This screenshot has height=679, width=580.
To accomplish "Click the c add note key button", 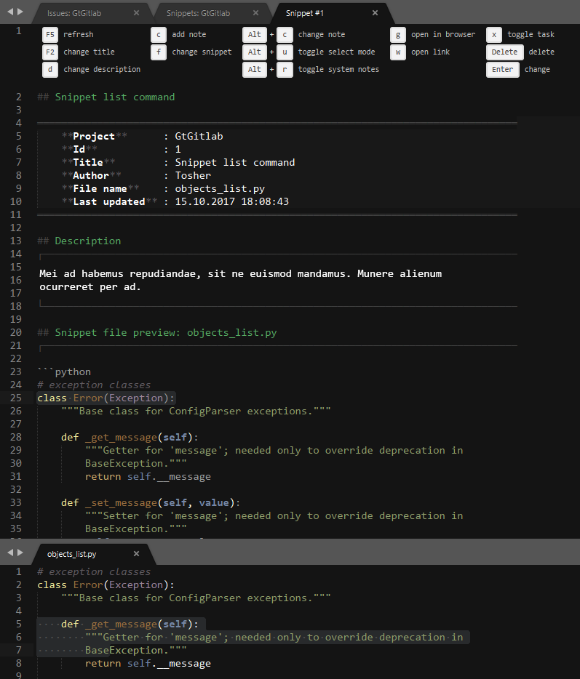I will [x=159, y=35].
